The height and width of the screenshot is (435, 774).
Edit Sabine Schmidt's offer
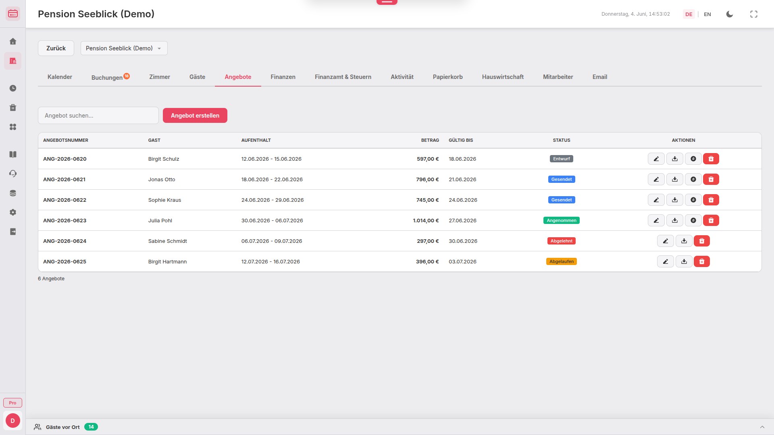tap(666, 241)
